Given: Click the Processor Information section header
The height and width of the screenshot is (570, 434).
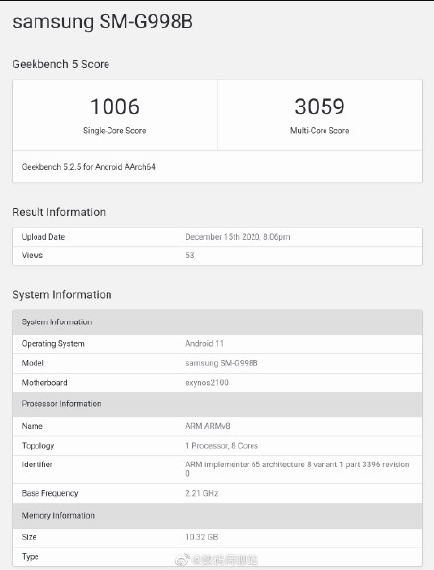Looking at the screenshot, I should [x=217, y=404].
